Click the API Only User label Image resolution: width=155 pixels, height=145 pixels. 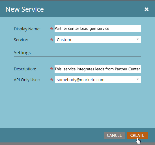point(27,80)
